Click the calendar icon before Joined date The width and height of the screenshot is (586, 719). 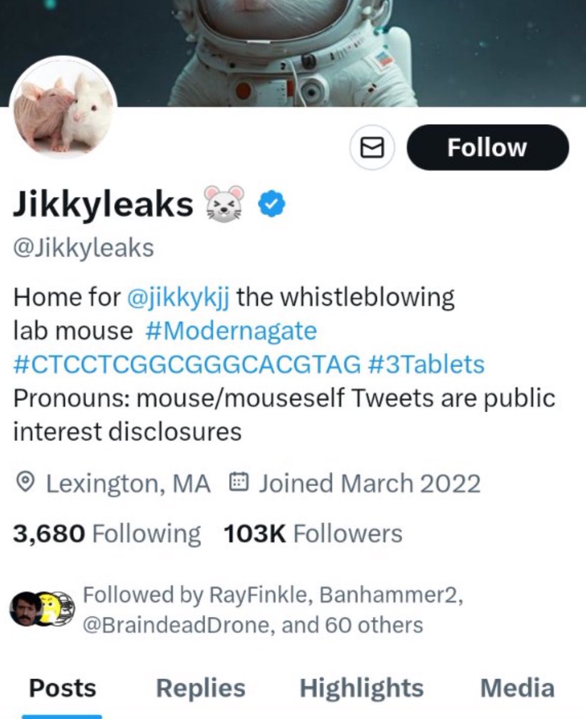pyautogui.click(x=239, y=482)
